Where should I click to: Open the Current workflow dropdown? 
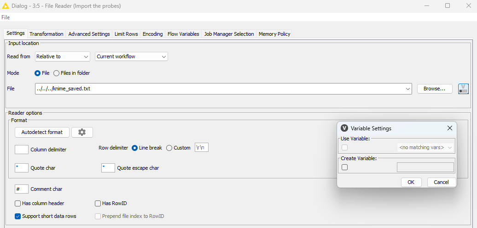(131, 56)
